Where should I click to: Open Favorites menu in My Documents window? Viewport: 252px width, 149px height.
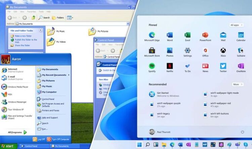coord(32,12)
